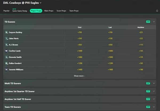
Task: Choose Javonte Williams last TD +1400
Action: [x=110, y=70]
